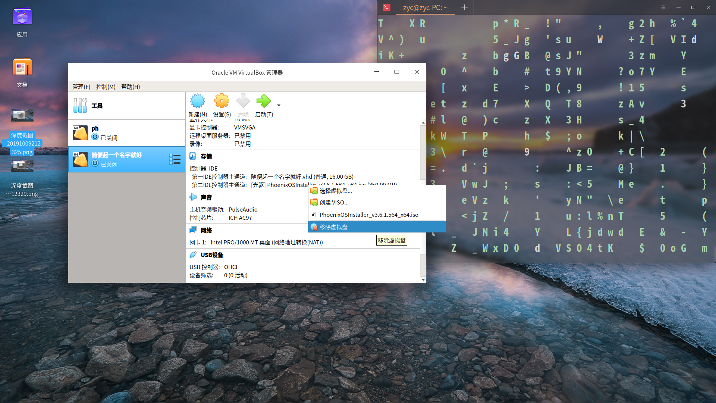Open the 管理(F) menu
716x403 pixels.
click(x=81, y=87)
